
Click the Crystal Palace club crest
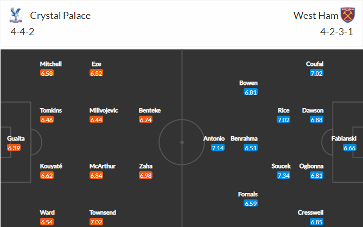point(16,15)
